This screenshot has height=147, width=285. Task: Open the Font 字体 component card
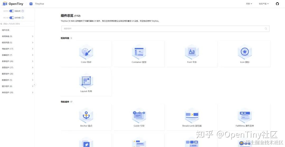tap(192, 54)
